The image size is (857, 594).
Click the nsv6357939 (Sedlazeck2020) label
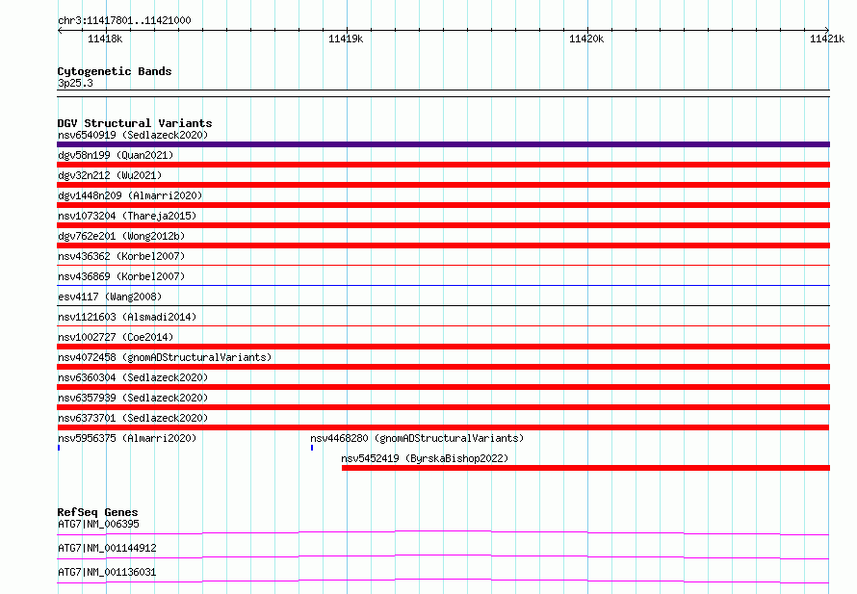(133, 398)
